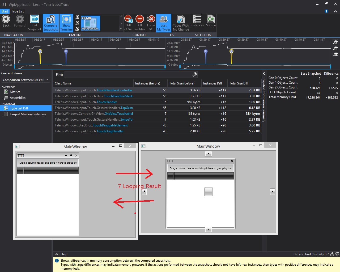Collapse the Help panel chevron
The height and width of the screenshot is (272, 340).
click(57, 254)
